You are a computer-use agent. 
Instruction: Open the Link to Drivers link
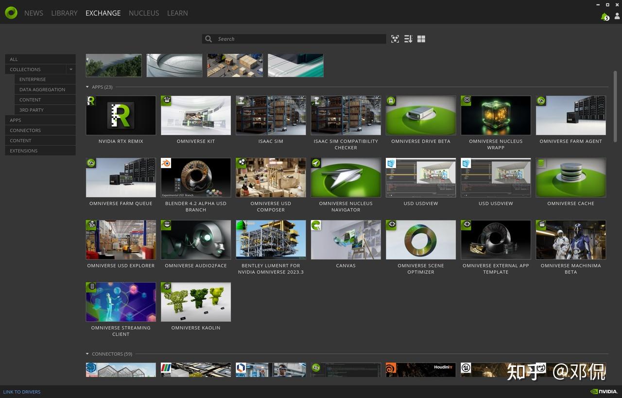click(22, 392)
